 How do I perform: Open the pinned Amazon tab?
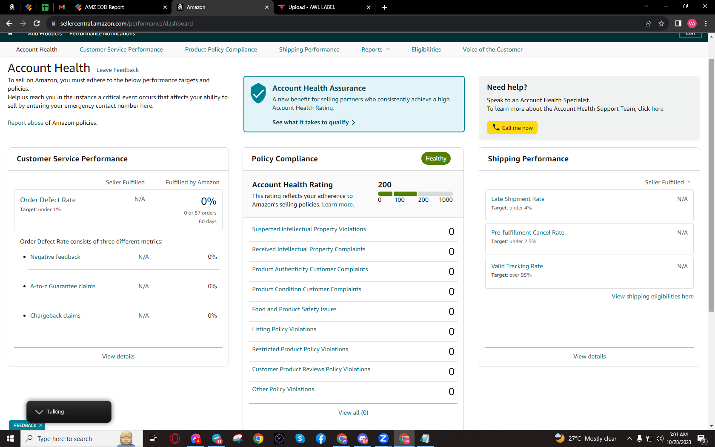pos(12,7)
